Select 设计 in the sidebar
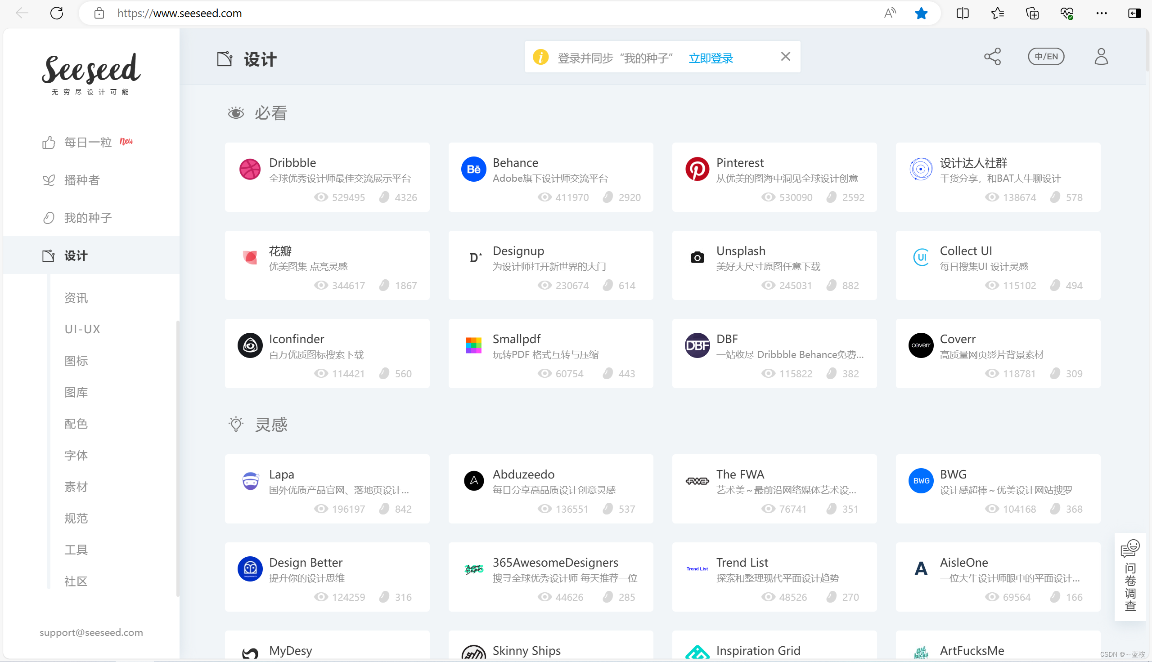1152x662 pixels. click(91, 255)
